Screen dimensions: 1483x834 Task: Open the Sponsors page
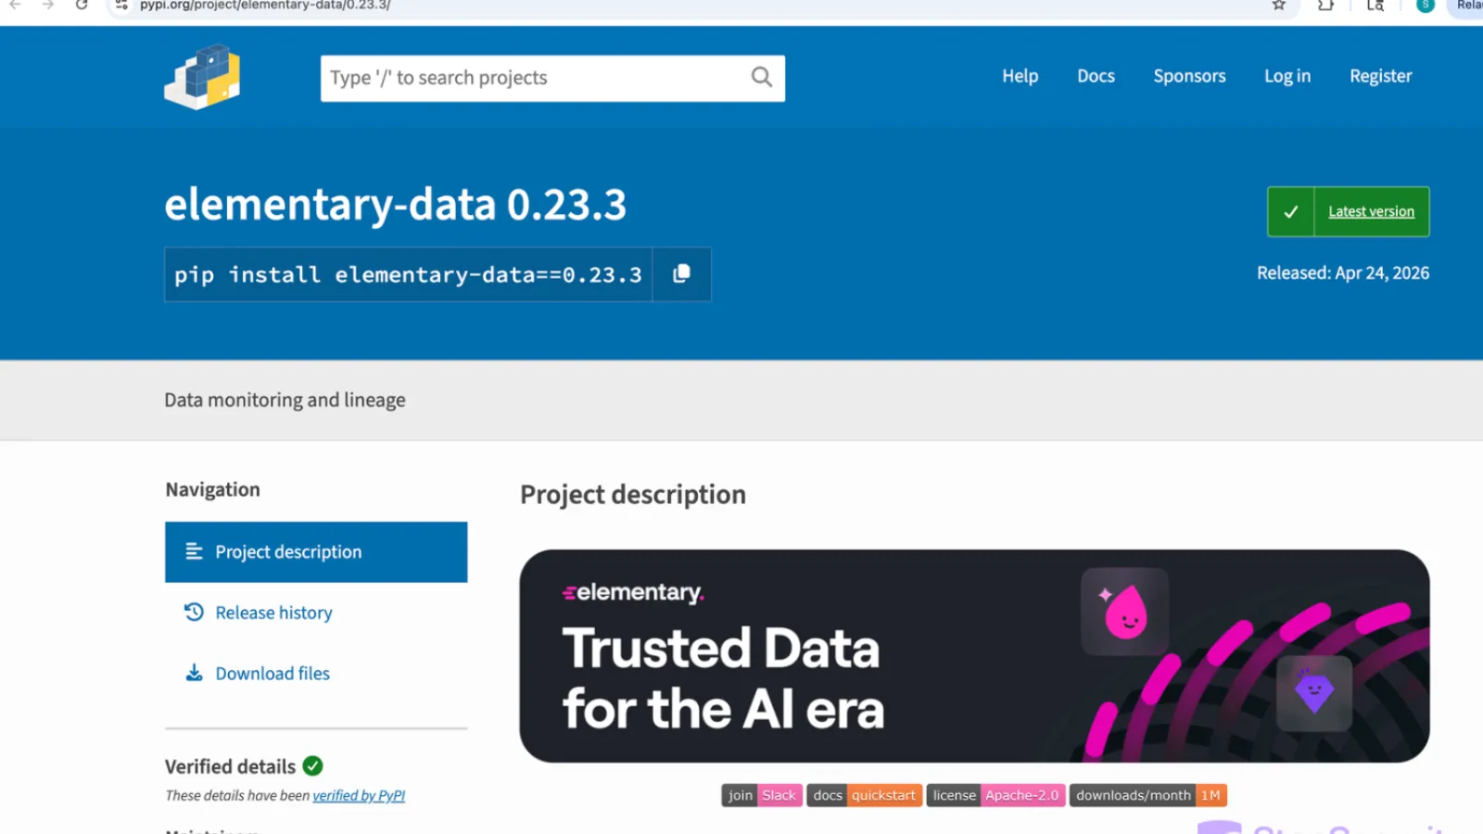point(1189,76)
